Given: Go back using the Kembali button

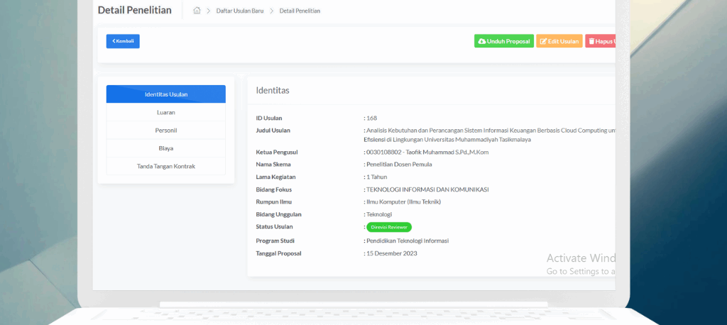Looking at the screenshot, I should 123,41.
